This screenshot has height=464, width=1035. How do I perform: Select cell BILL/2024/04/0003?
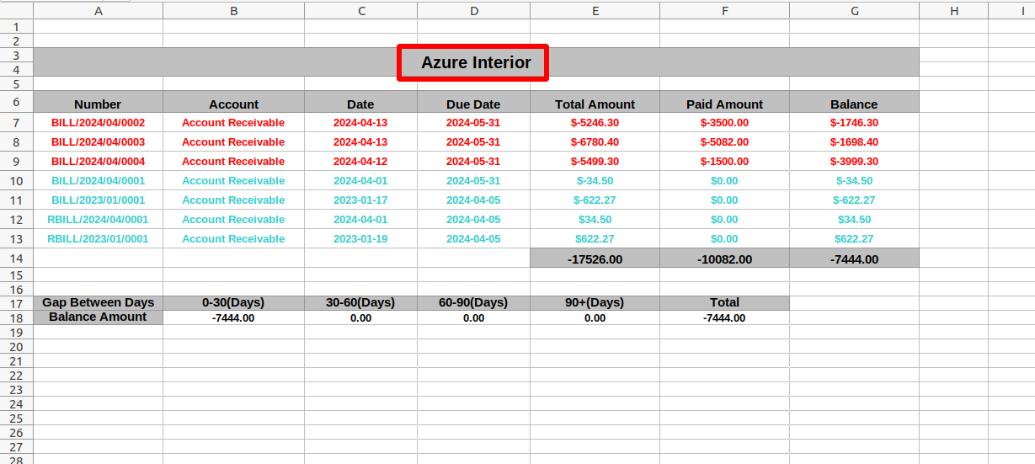pos(98,142)
